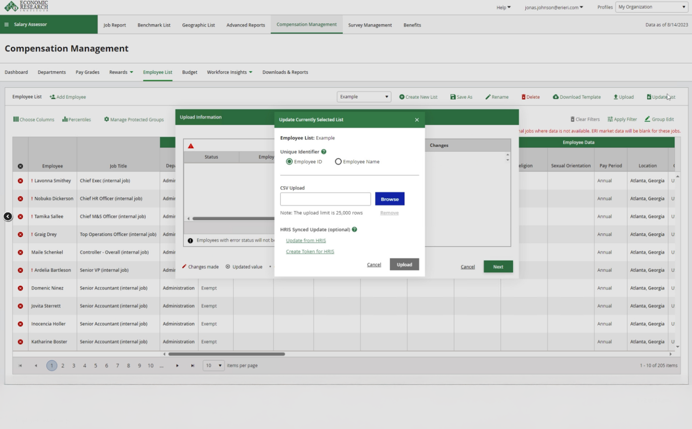The height and width of the screenshot is (429, 692).
Task: Switch to the Pay Grades sub-tab
Action: pyautogui.click(x=87, y=72)
